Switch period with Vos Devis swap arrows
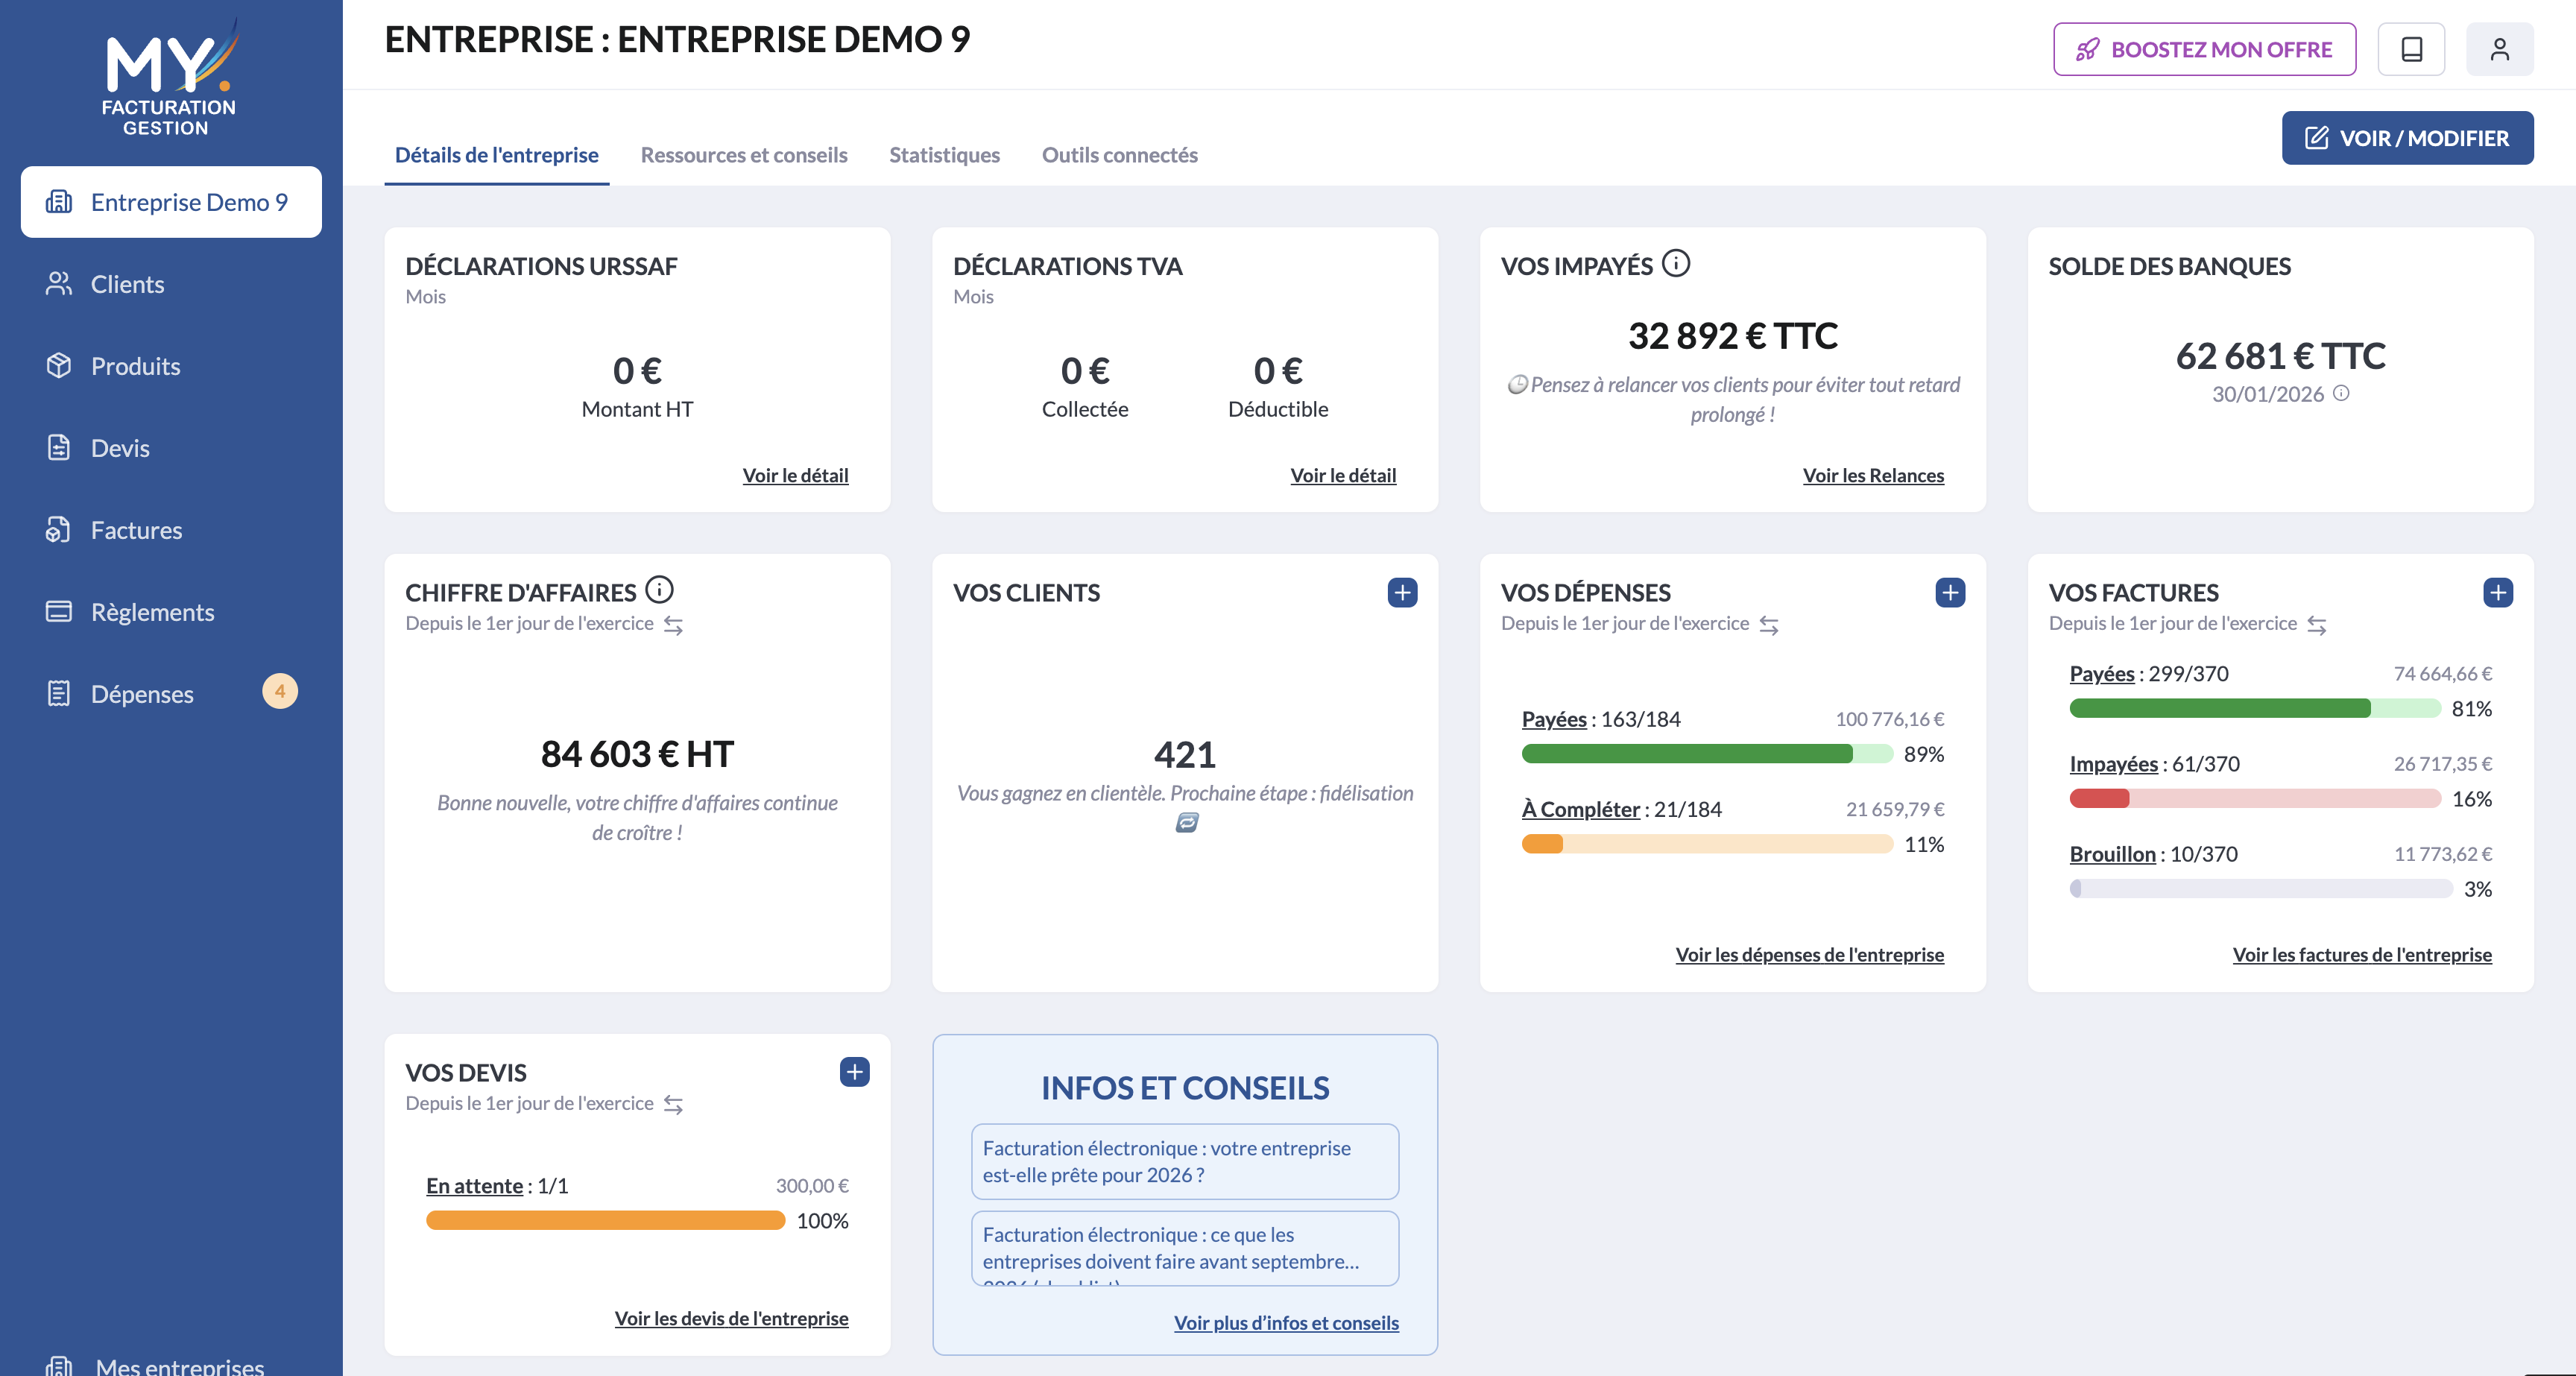This screenshot has width=2576, height=1376. tap(673, 1105)
